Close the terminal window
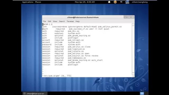The width and height of the screenshot is (169, 95). pos(133,17)
